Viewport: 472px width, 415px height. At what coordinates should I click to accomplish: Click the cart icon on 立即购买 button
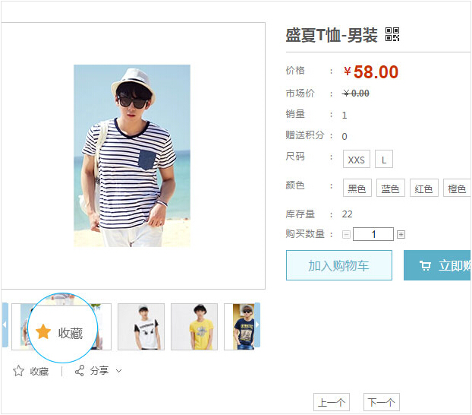click(425, 266)
